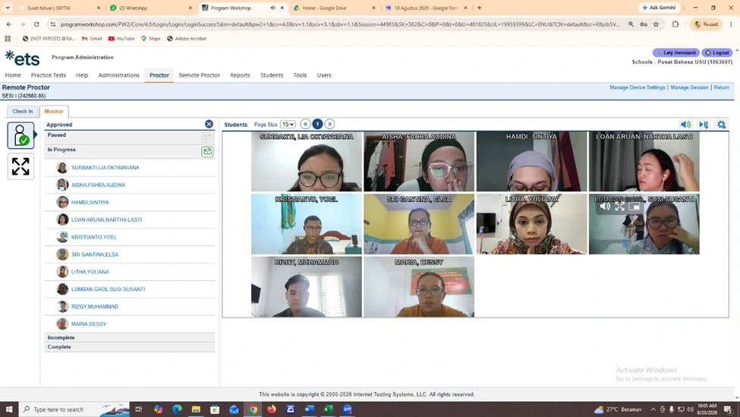Click the Manage Session link
Viewport: 740px width, 417px height.
689,87
